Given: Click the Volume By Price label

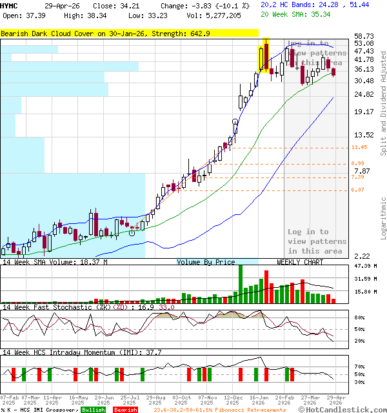Looking at the screenshot, I should click(x=206, y=262).
